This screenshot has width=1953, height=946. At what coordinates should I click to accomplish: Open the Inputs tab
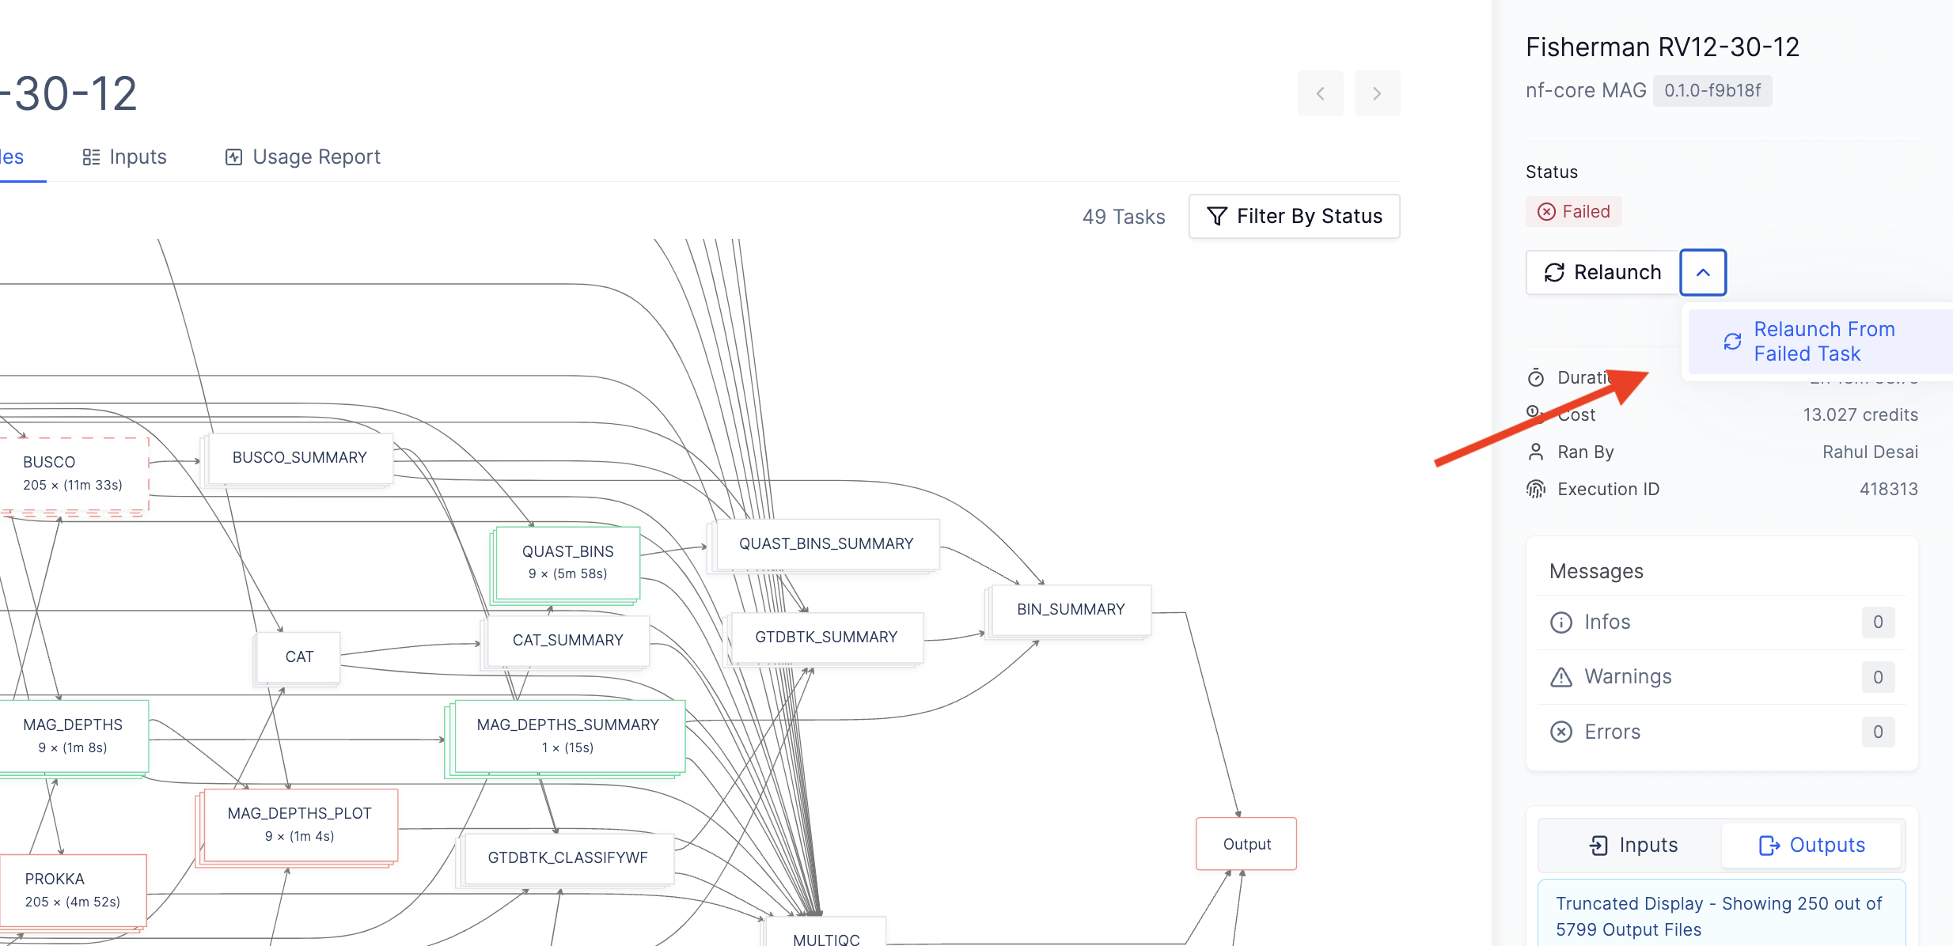(124, 157)
